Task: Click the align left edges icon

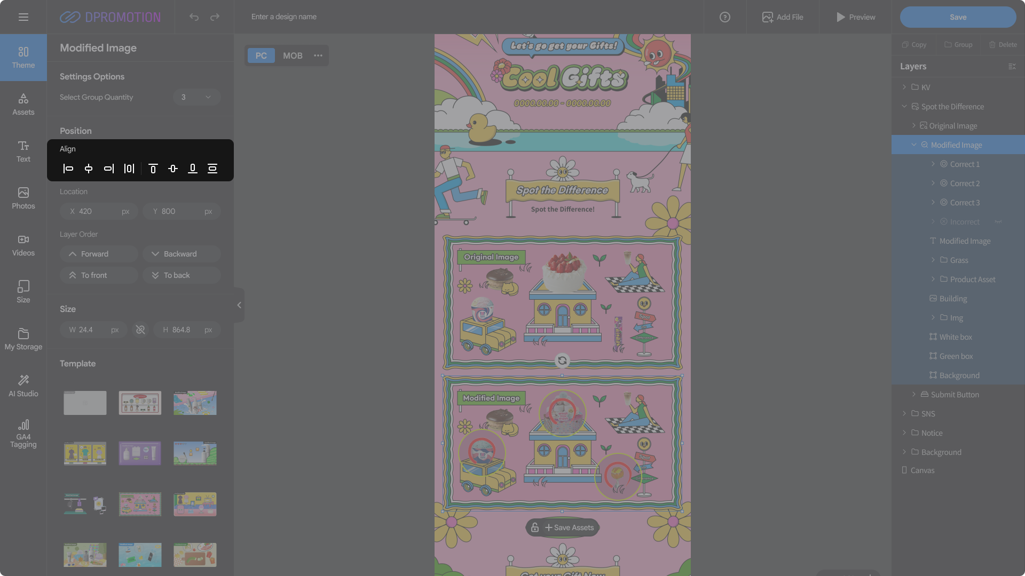Action: pyautogui.click(x=68, y=169)
